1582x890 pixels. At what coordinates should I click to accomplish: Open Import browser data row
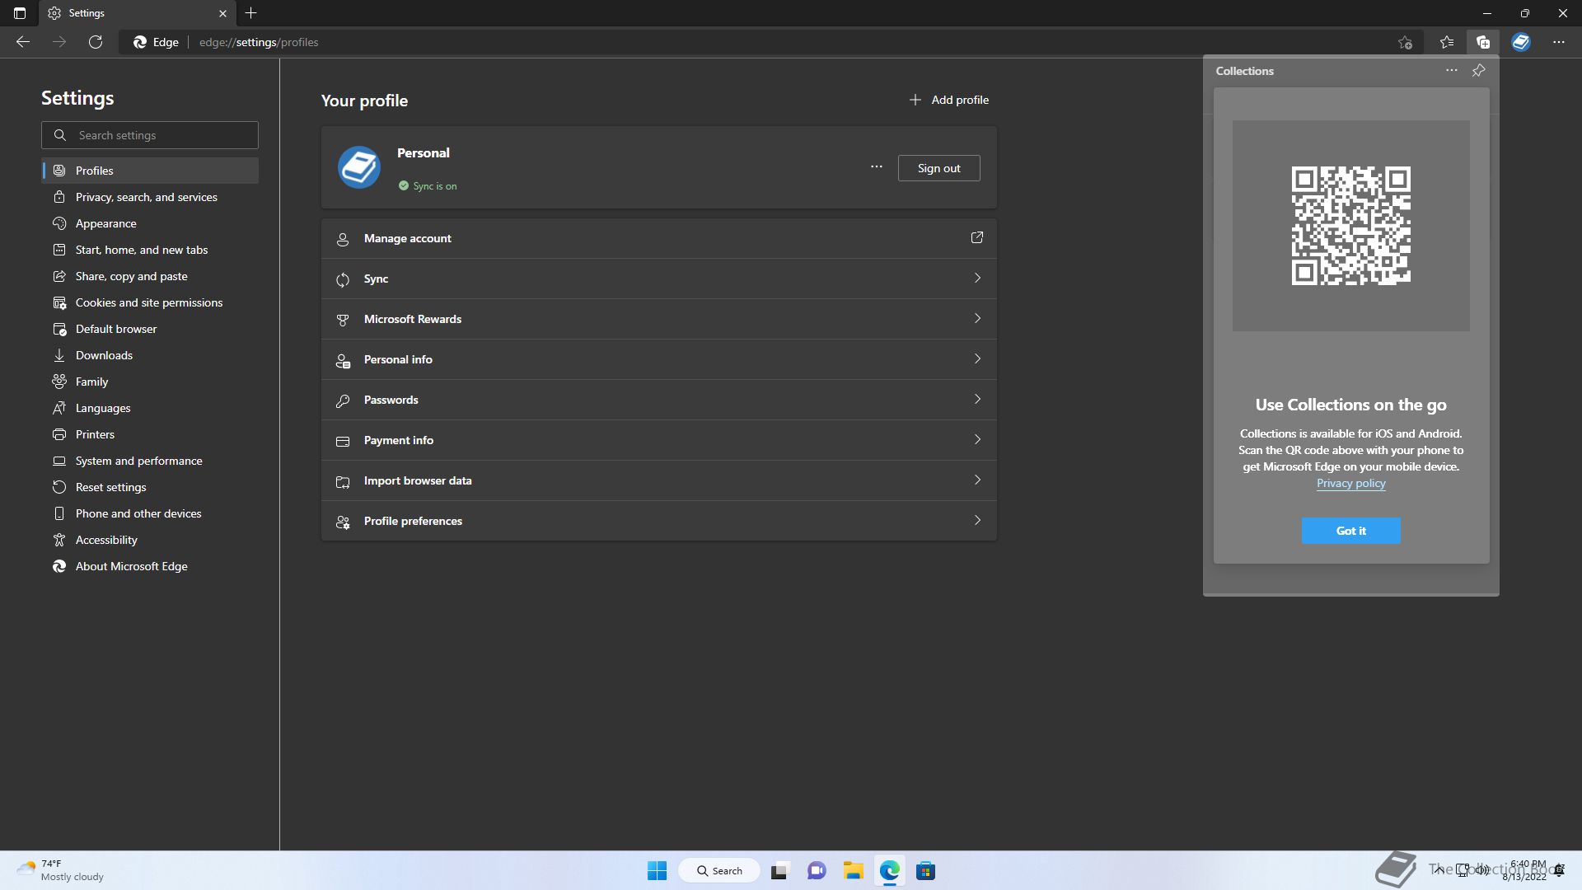(659, 480)
